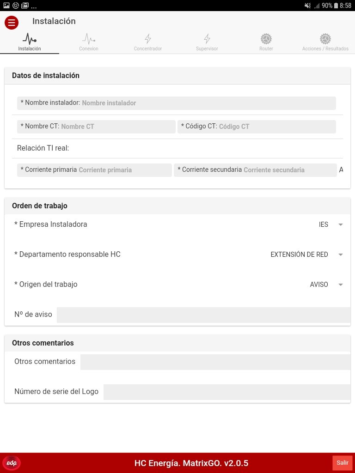Click the Salir button

point(343,463)
